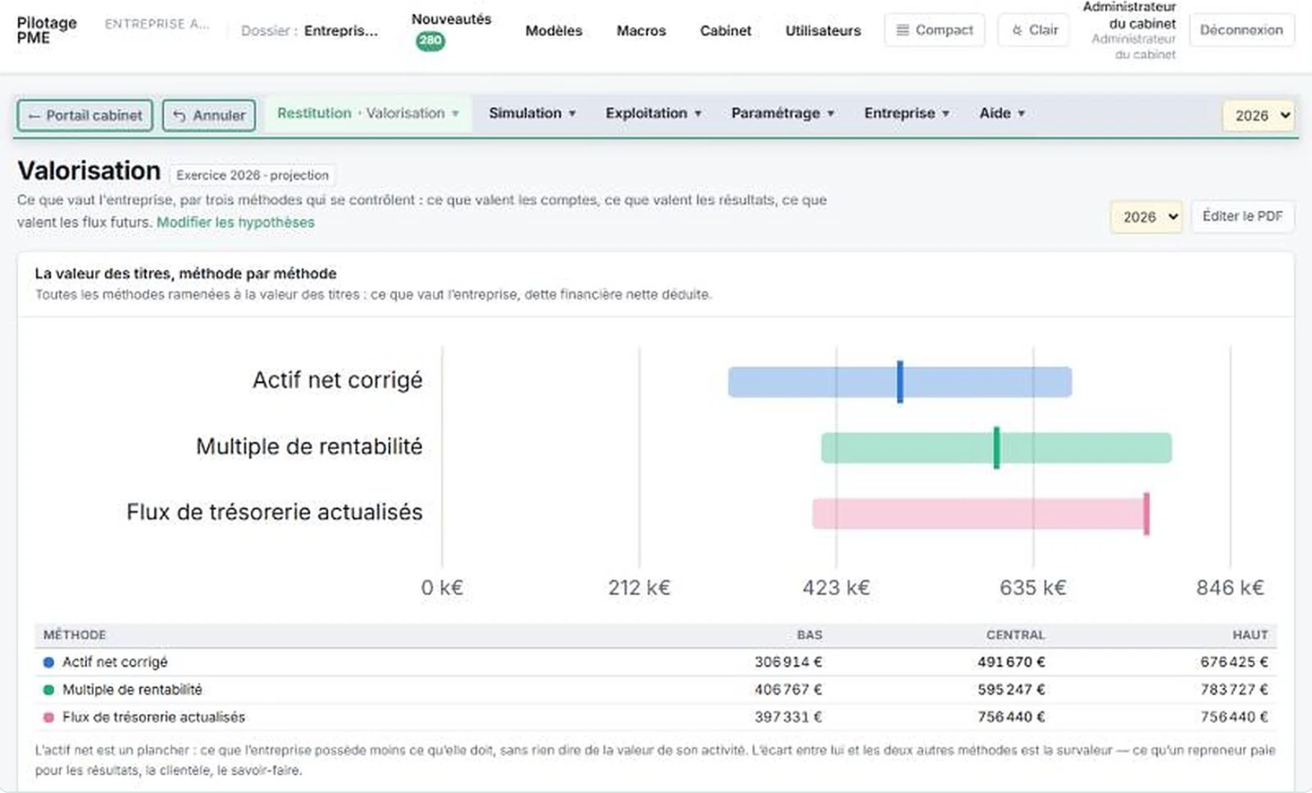Expand the Exploitation dropdown menu
Viewport: 1312px width, 793px height.
(x=653, y=113)
